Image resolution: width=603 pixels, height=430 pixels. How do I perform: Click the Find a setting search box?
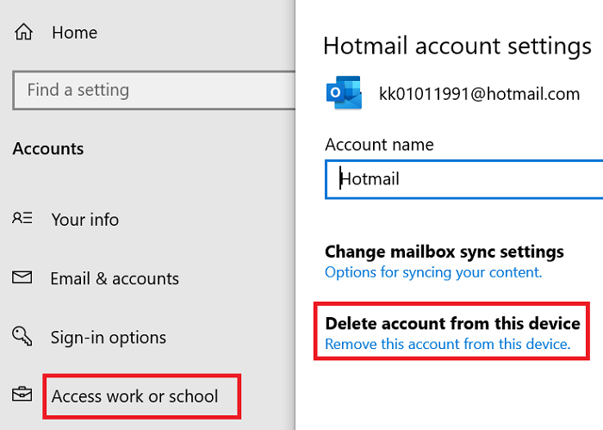coord(154,90)
